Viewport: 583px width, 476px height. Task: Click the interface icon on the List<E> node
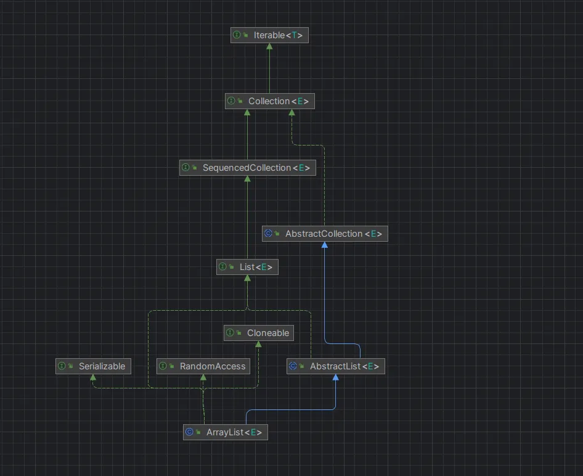coord(222,267)
